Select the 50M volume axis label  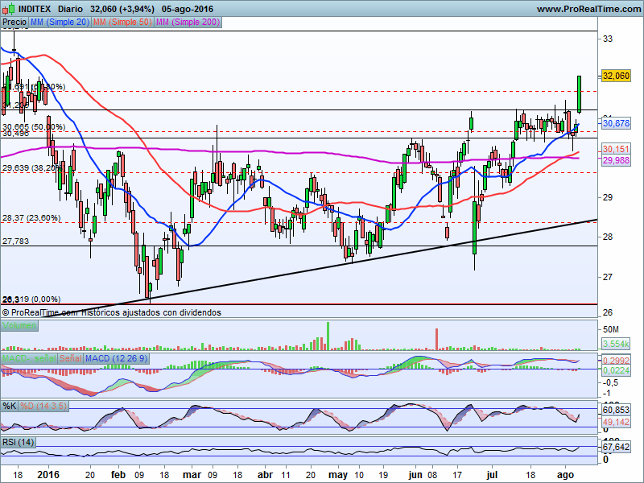[611, 330]
